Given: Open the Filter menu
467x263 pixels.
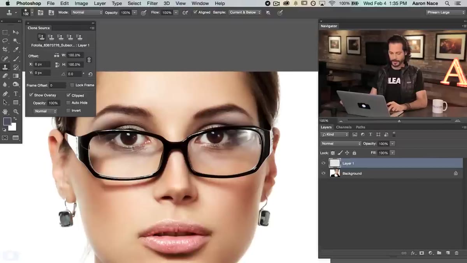Looking at the screenshot, I should tap(152, 4).
